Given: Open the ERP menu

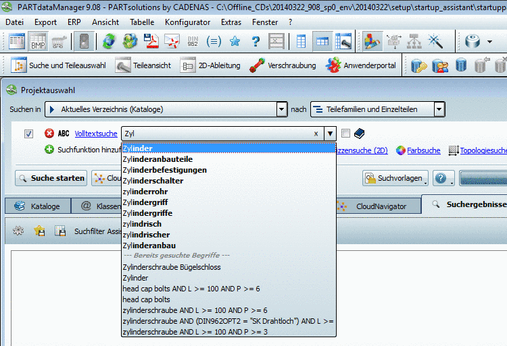Looking at the screenshot, I should 74,22.
